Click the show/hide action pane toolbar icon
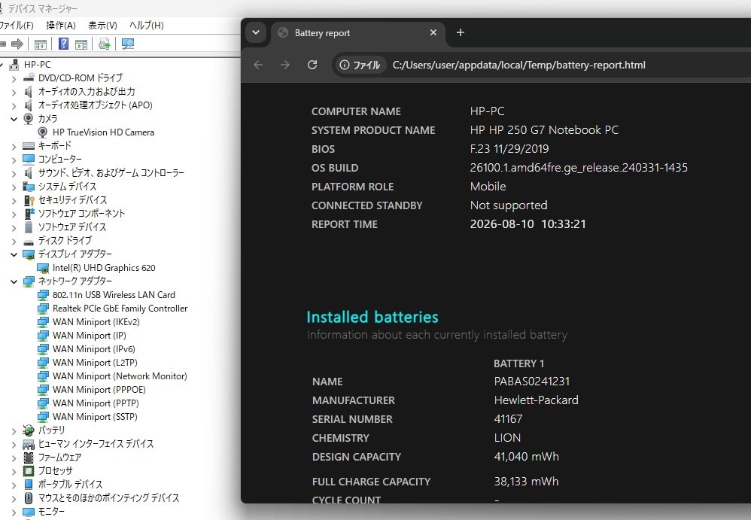Viewport: 751px width, 520px height. [81, 44]
